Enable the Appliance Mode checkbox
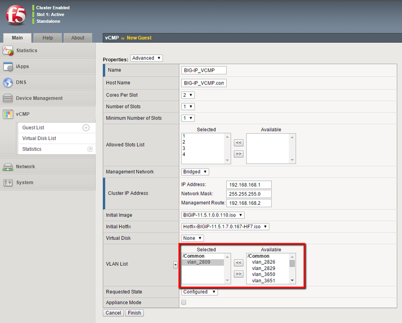The width and height of the screenshot is (402, 323). 184,303
